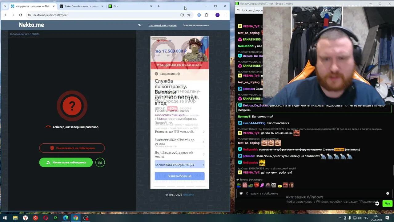Viewport: 394px width, 222px height.
Task: Switch to Google Chrome on the taskbar
Action: 76,218
